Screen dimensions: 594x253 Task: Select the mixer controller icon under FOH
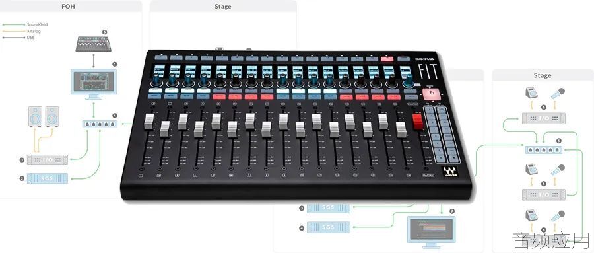[x=94, y=44]
